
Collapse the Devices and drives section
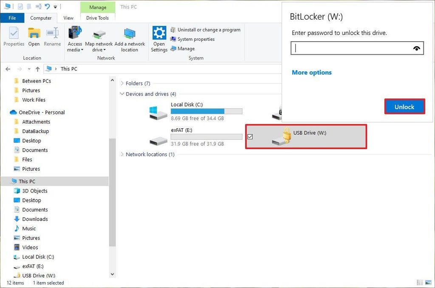[122, 94]
